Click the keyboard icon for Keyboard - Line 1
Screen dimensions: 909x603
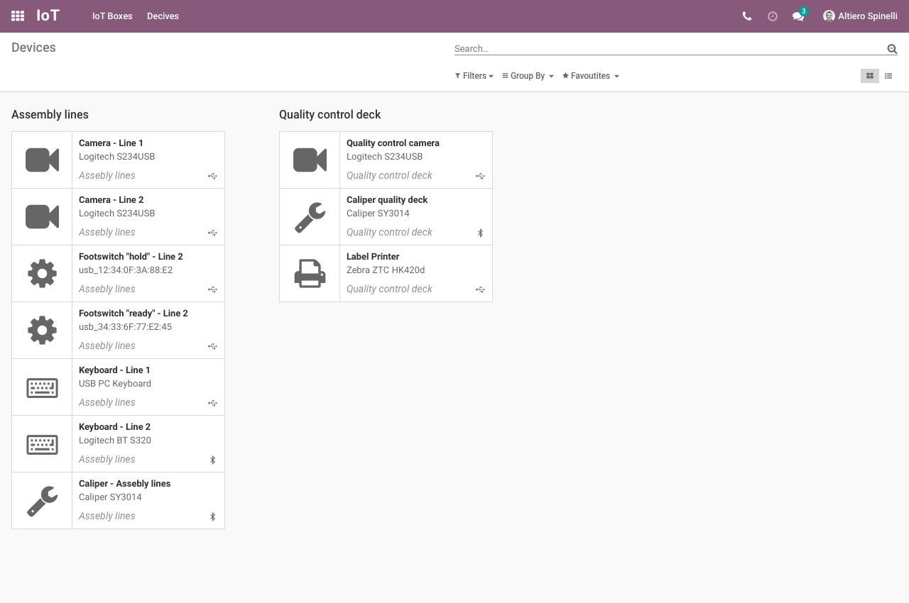pos(42,387)
